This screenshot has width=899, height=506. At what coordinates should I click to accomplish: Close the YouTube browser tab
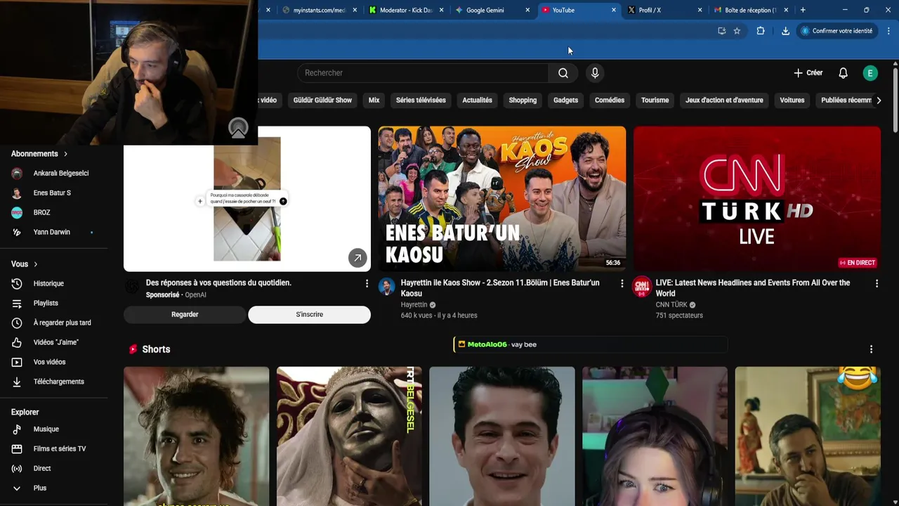pos(614,10)
